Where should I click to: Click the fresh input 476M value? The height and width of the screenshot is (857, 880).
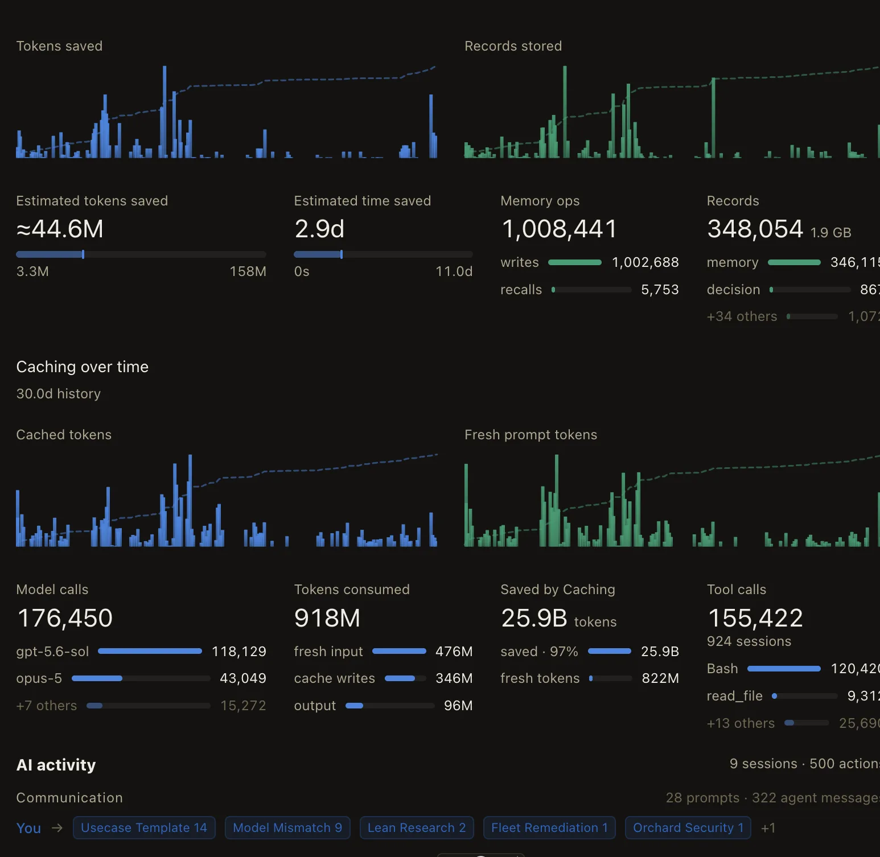pyautogui.click(x=454, y=652)
